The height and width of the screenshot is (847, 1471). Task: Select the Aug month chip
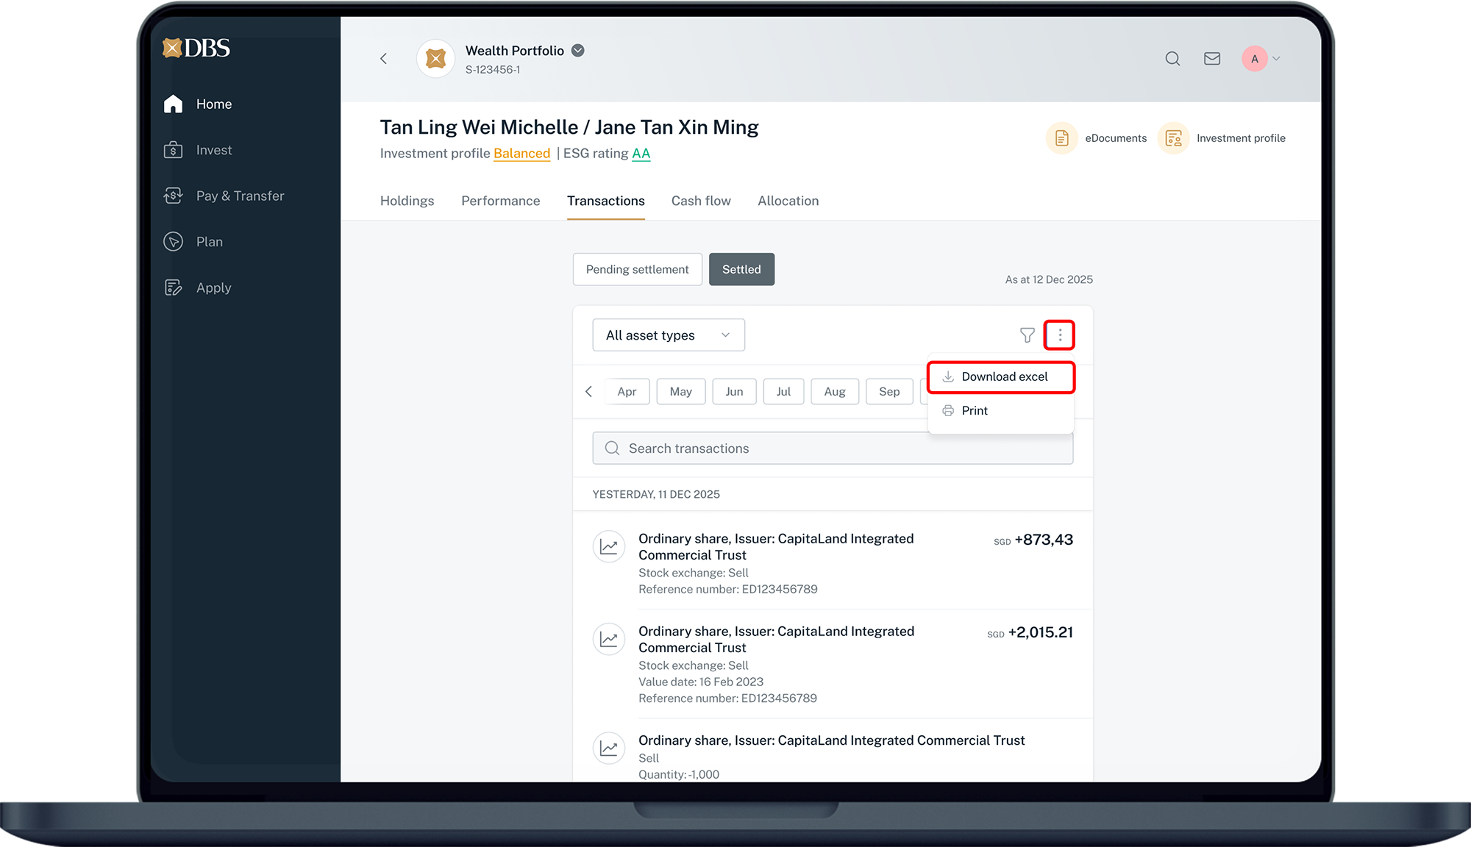[x=834, y=392]
